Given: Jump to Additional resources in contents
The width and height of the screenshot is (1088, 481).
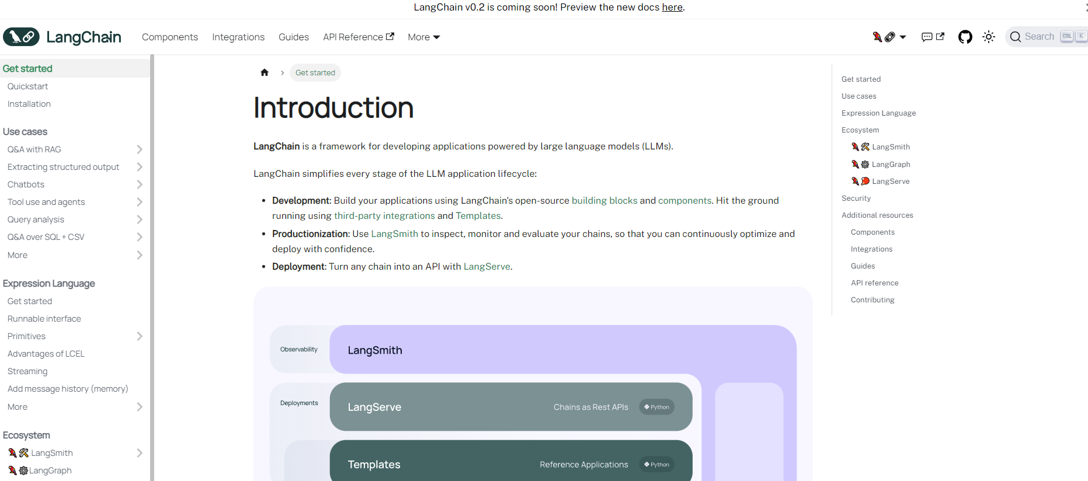Looking at the screenshot, I should 877,215.
